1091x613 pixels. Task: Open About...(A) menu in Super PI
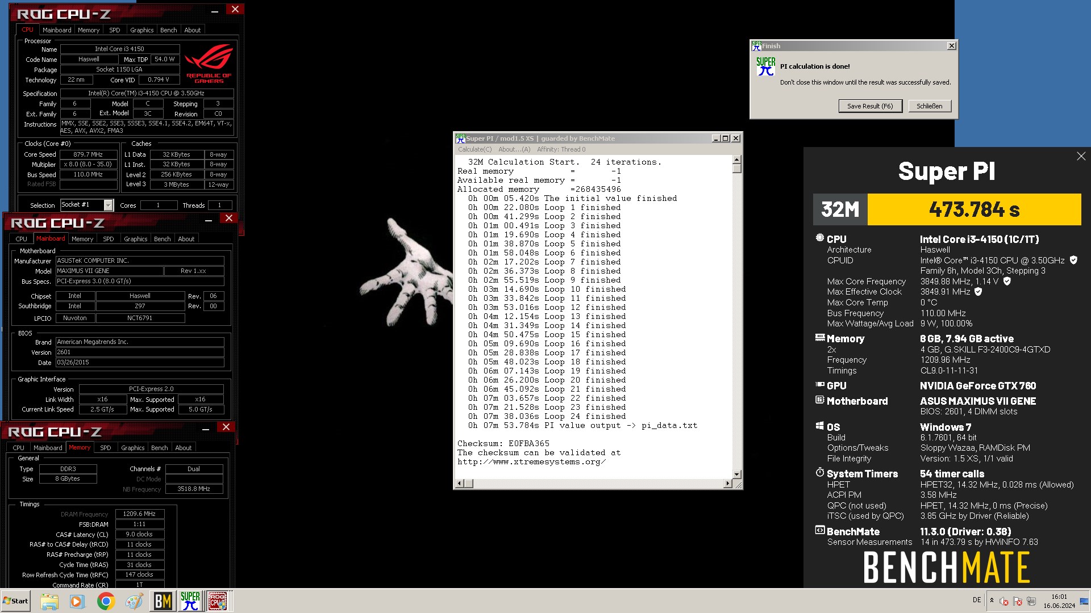click(x=514, y=149)
